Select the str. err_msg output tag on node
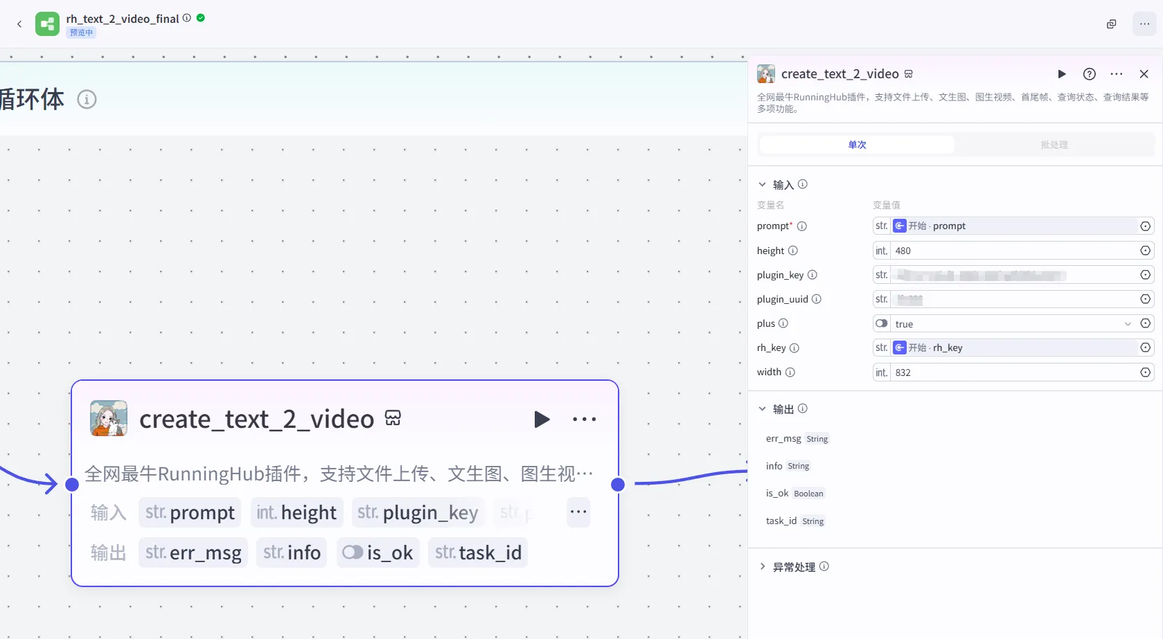Screen dimensions: 1163x639 point(193,552)
